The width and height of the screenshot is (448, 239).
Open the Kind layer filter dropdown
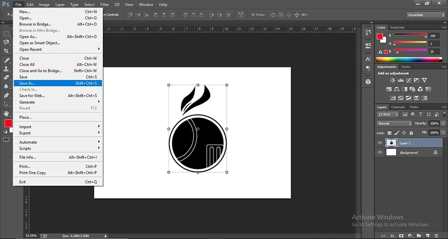click(x=387, y=114)
